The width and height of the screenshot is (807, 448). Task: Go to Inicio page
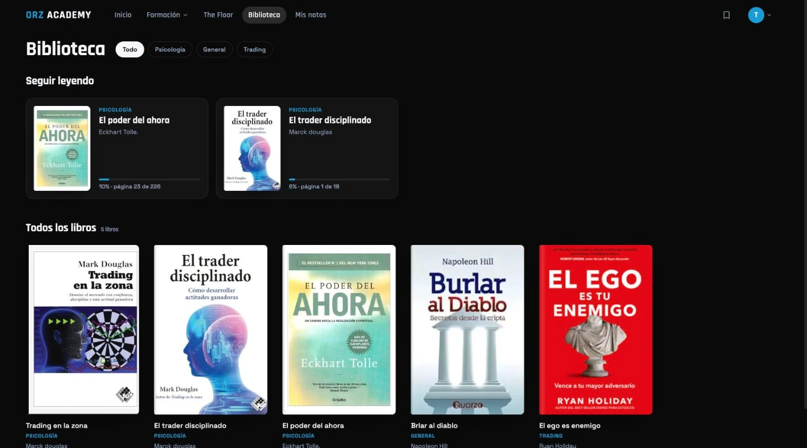(123, 15)
